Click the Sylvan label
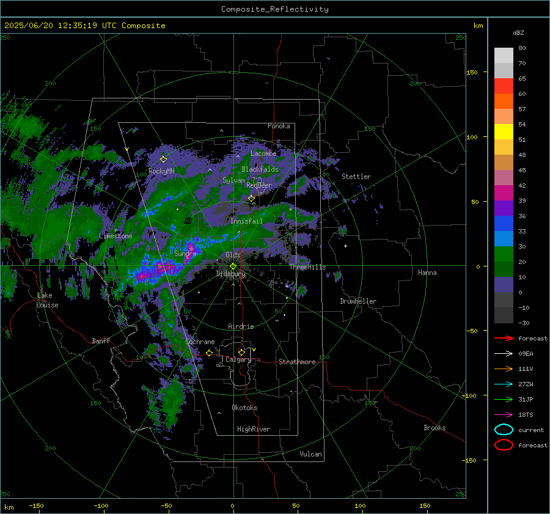 [x=233, y=180]
